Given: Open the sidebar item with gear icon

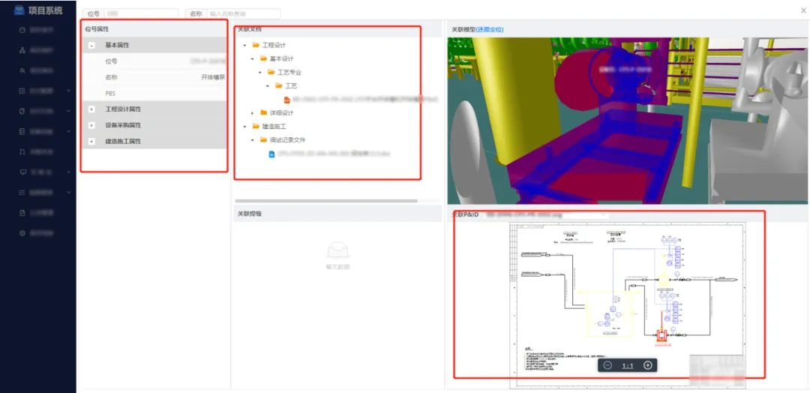Looking at the screenshot, I should pos(22,233).
